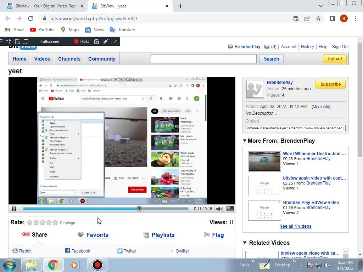Open Windows Start menu orb
Viewport: 363px width, 272px height.
(9, 265)
